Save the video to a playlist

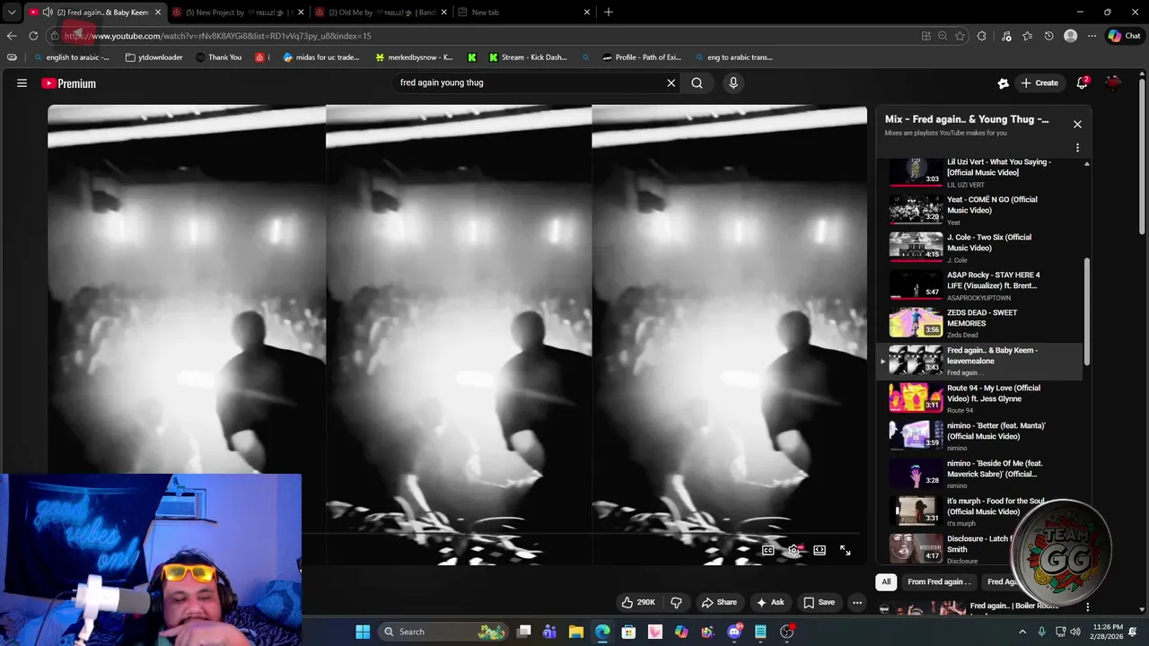click(819, 602)
